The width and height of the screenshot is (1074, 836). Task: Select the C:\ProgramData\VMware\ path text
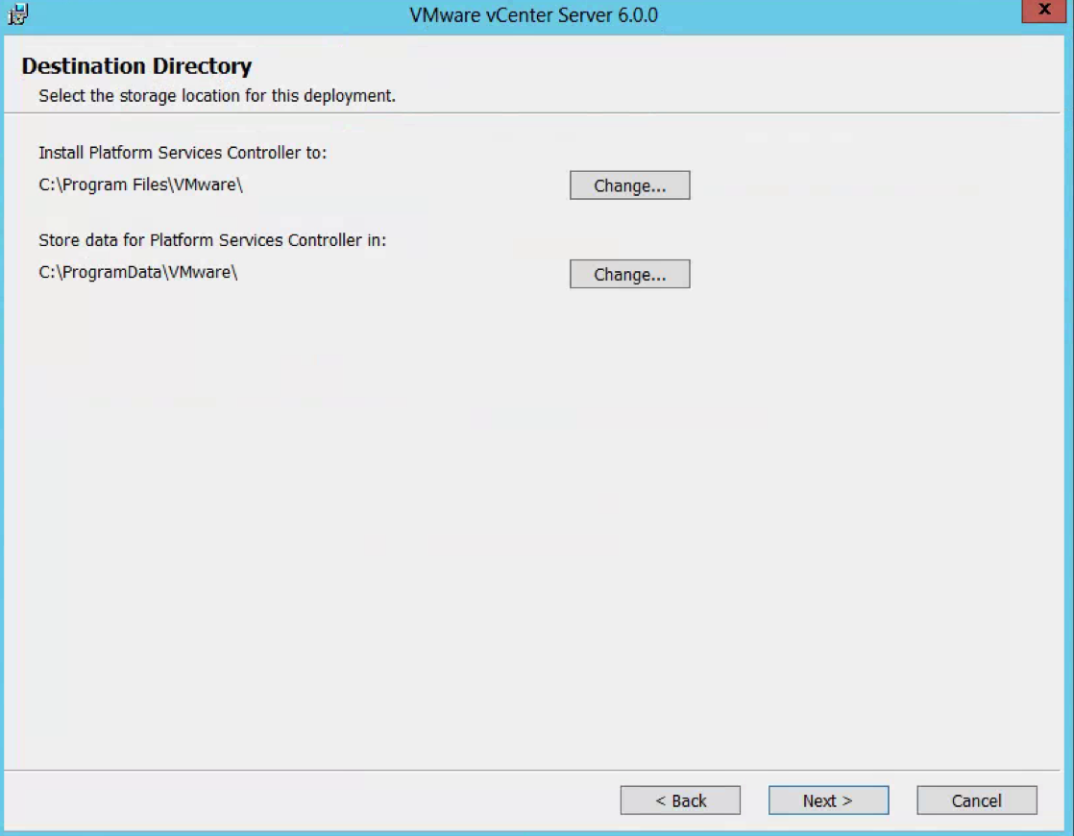click(x=137, y=273)
